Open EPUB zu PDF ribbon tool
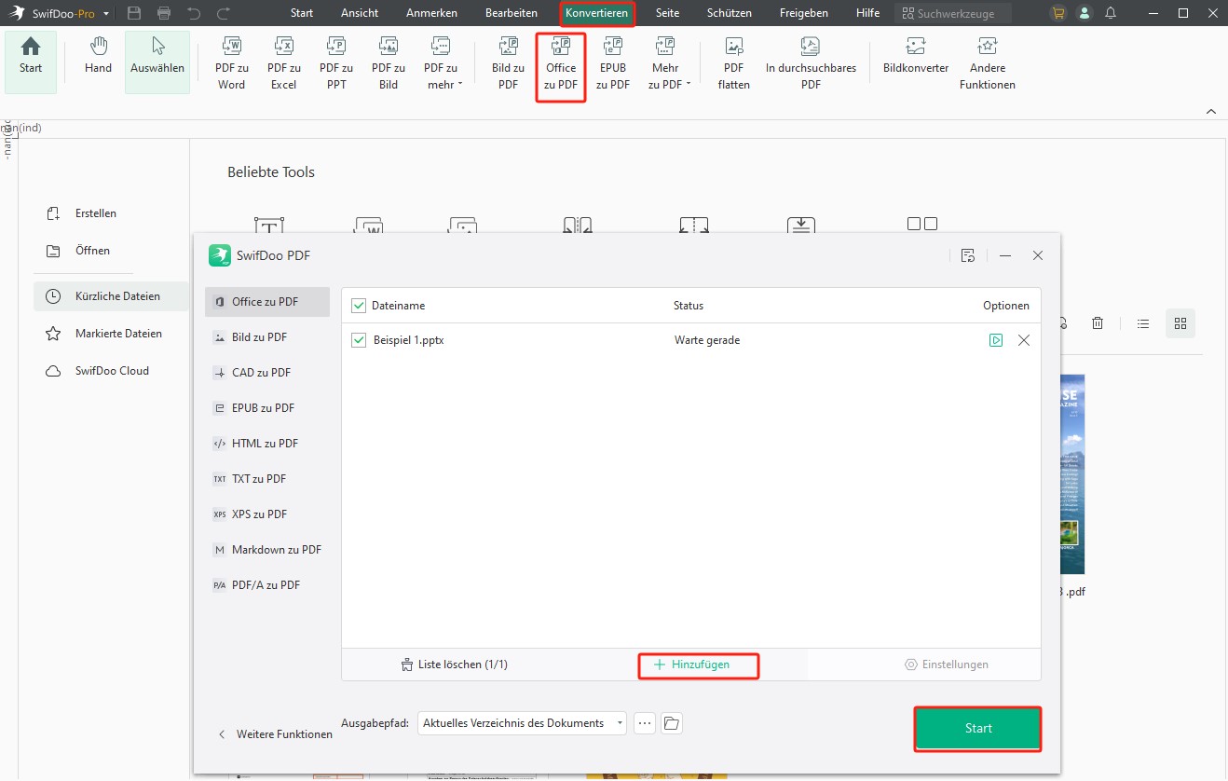The width and height of the screenshot is (1228, 781). tap(613, 63)
